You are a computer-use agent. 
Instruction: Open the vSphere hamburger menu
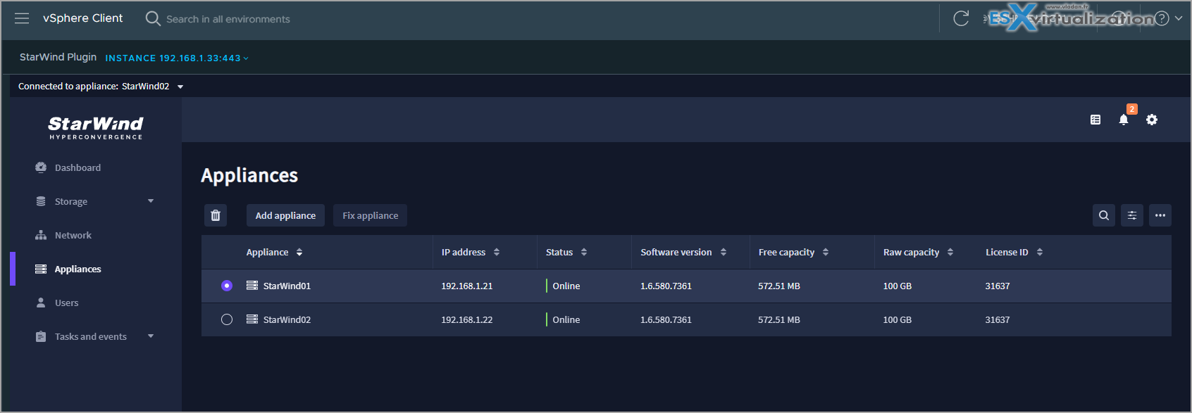tap(22, 18)
